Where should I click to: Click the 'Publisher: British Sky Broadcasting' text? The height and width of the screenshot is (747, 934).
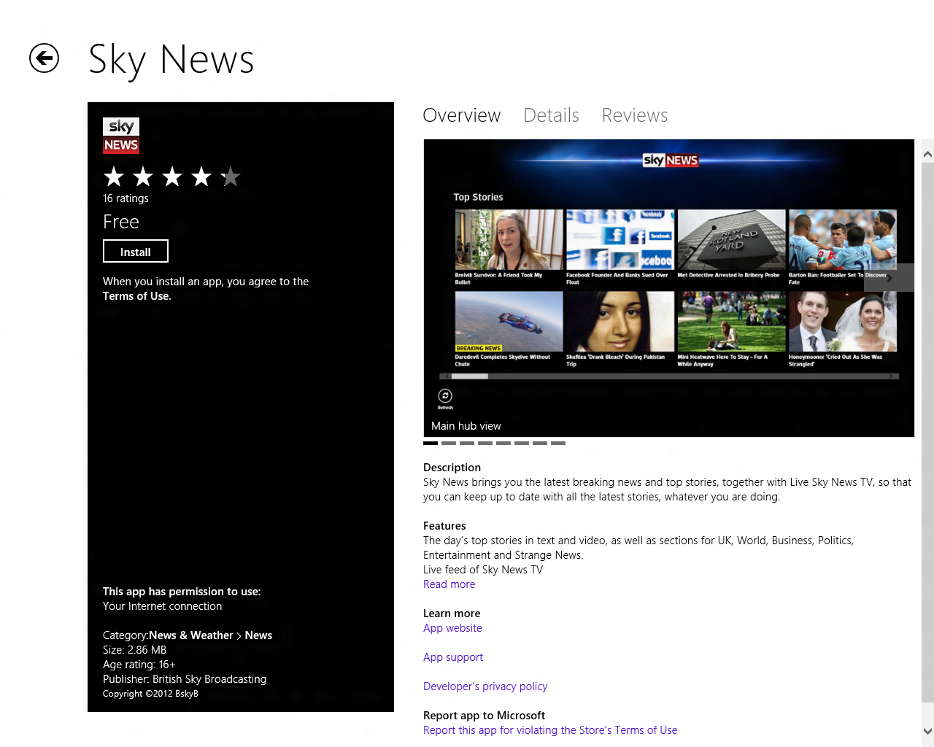(185, 679)
